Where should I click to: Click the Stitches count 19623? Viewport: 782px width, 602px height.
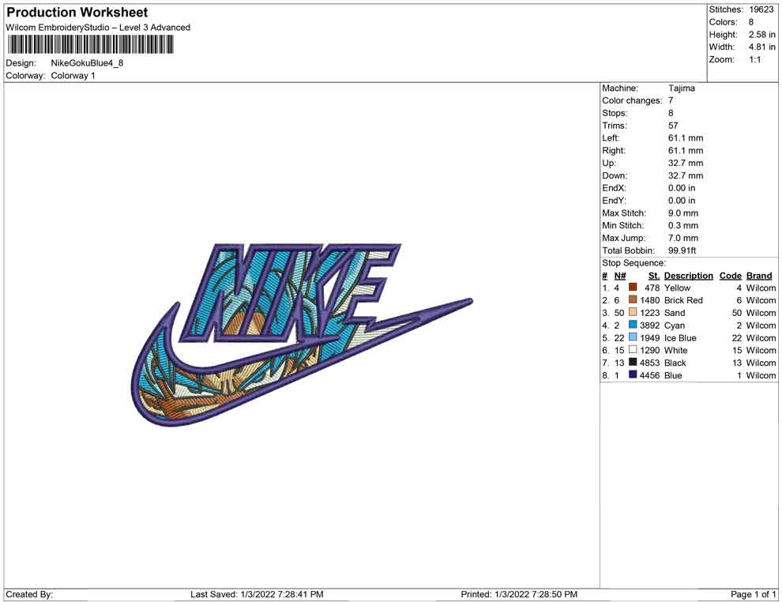[x=761, y=9]
